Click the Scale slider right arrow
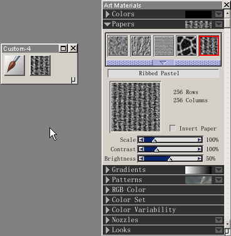The width and height of the screenshot is (231, 236). (x=200, y=139)
